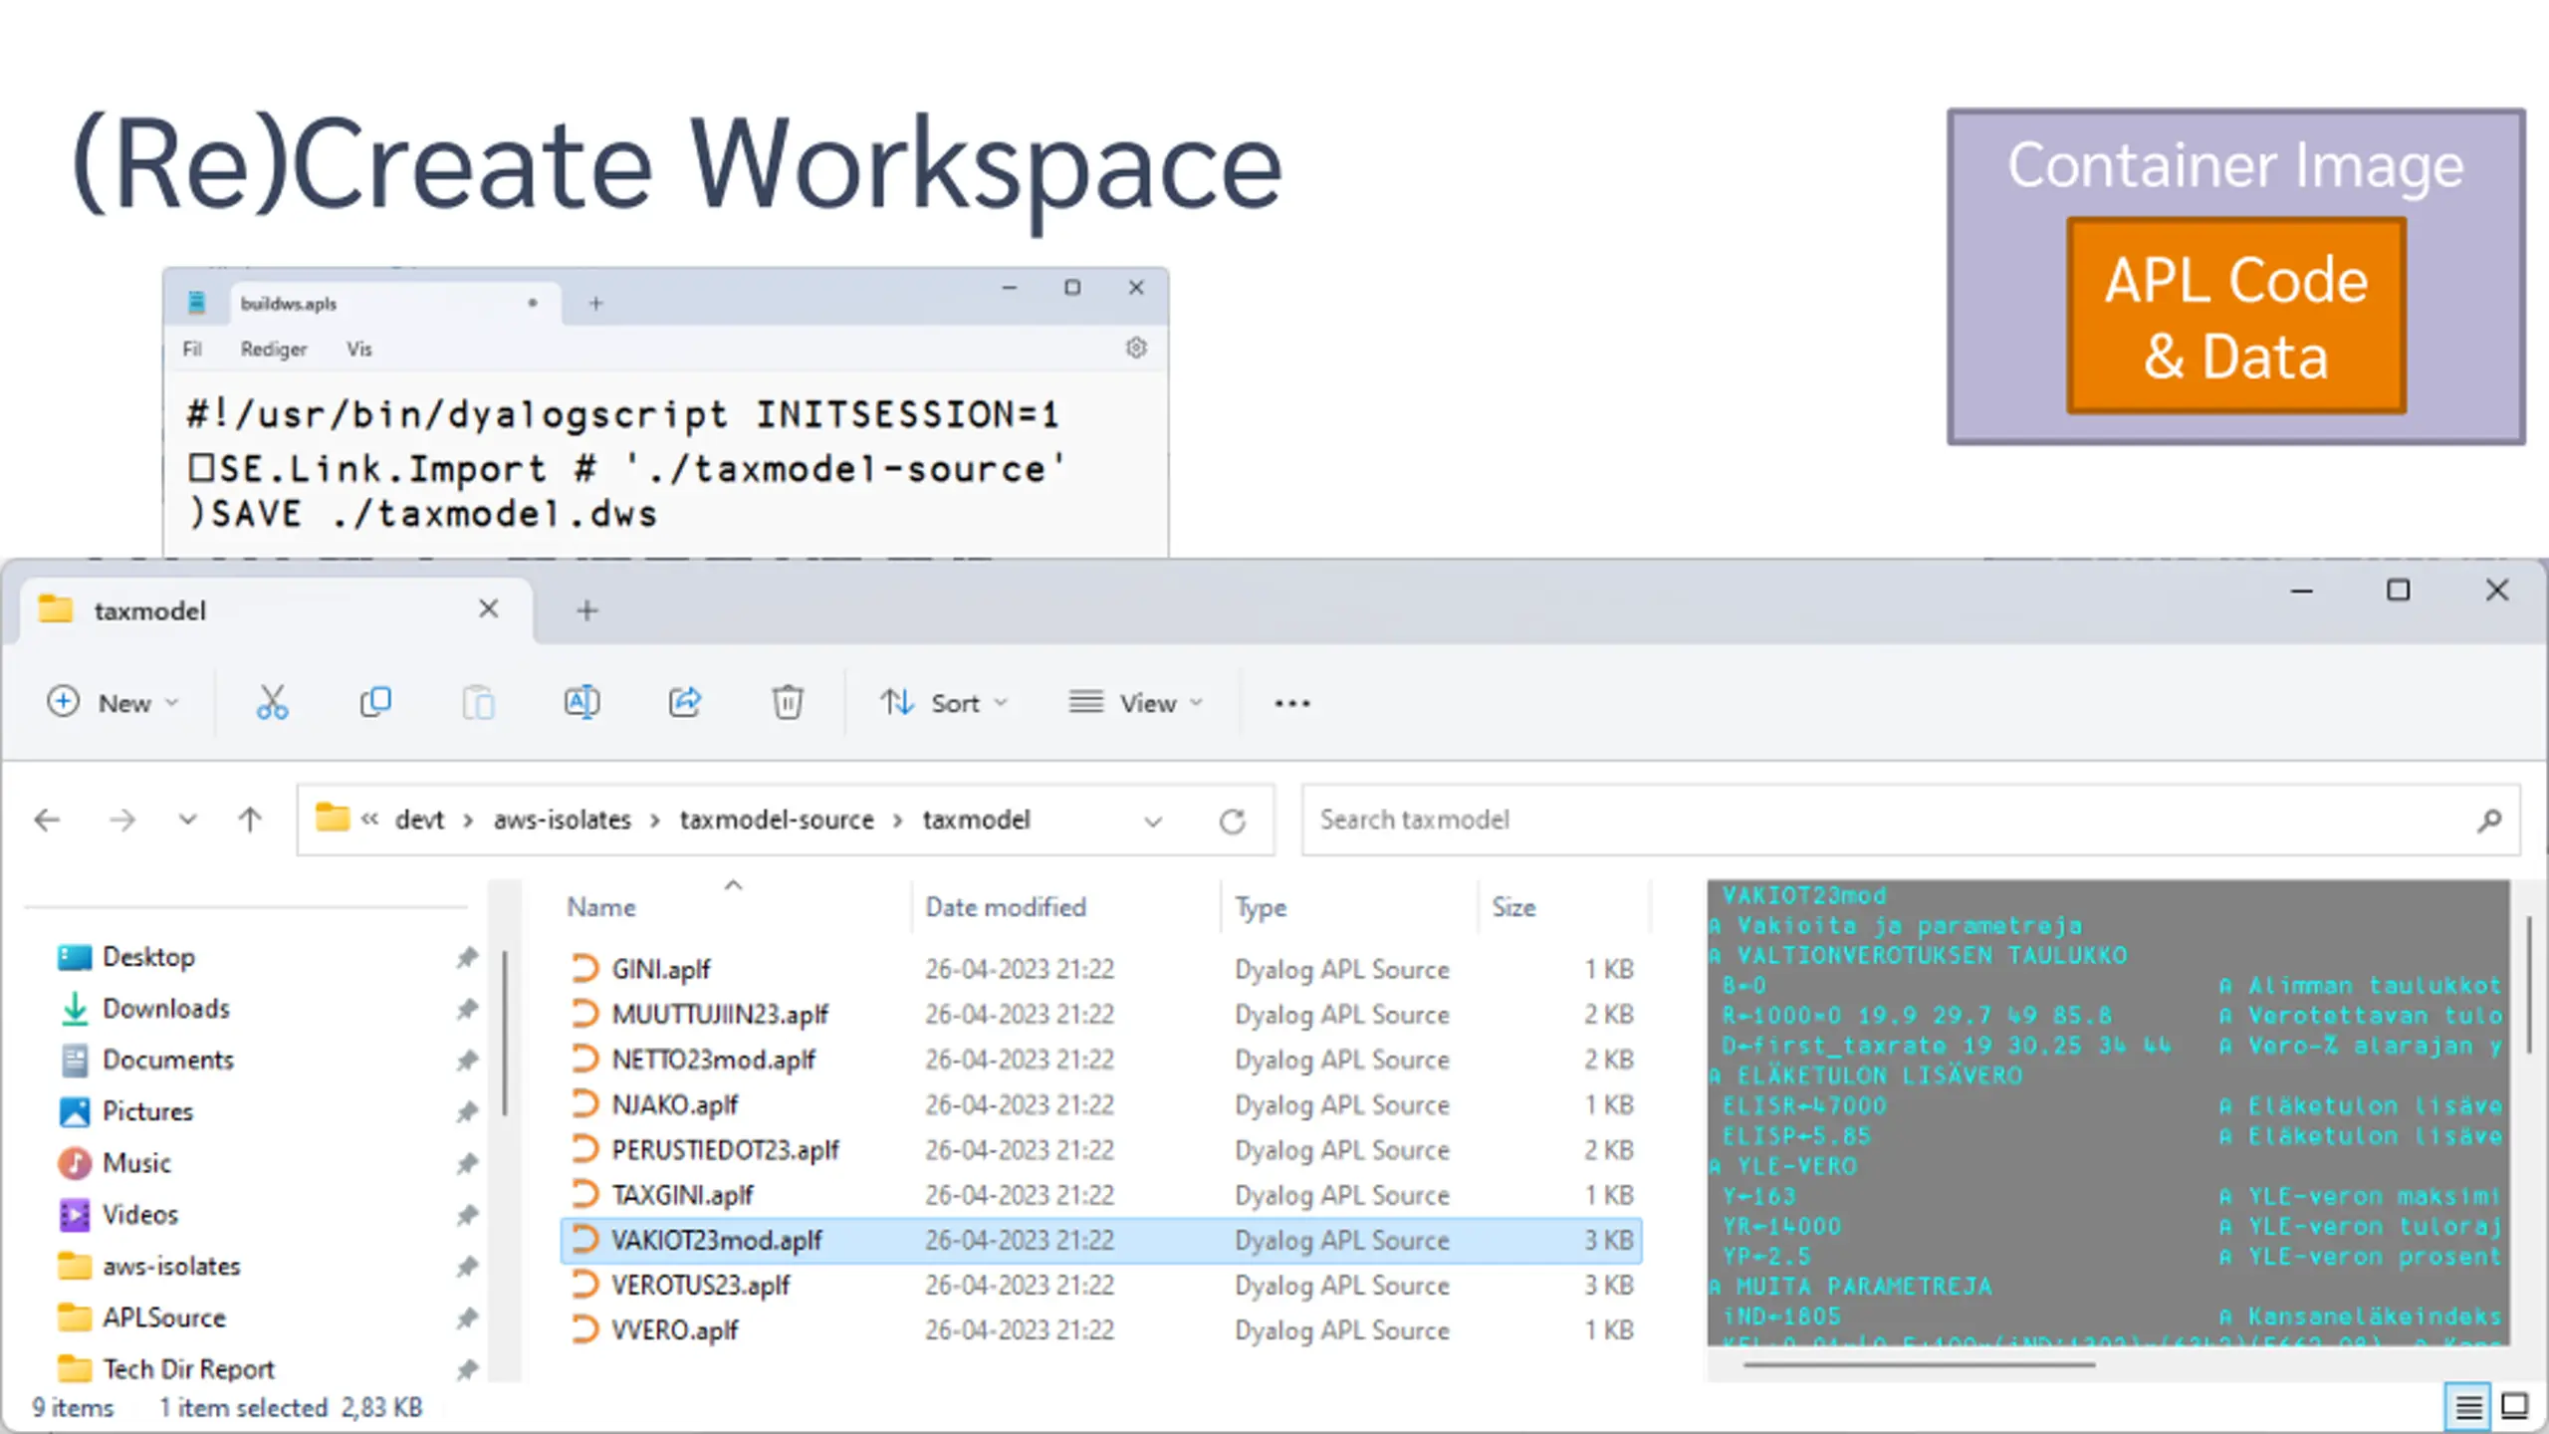Click the Share icon in toolbar

[685, 703]
